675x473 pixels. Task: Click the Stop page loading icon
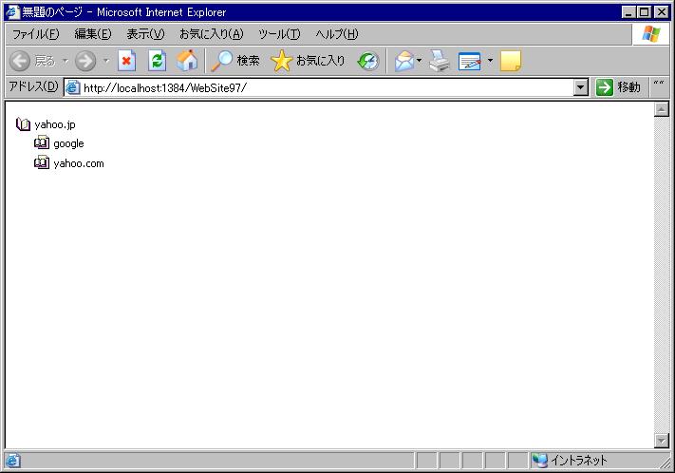126,61
